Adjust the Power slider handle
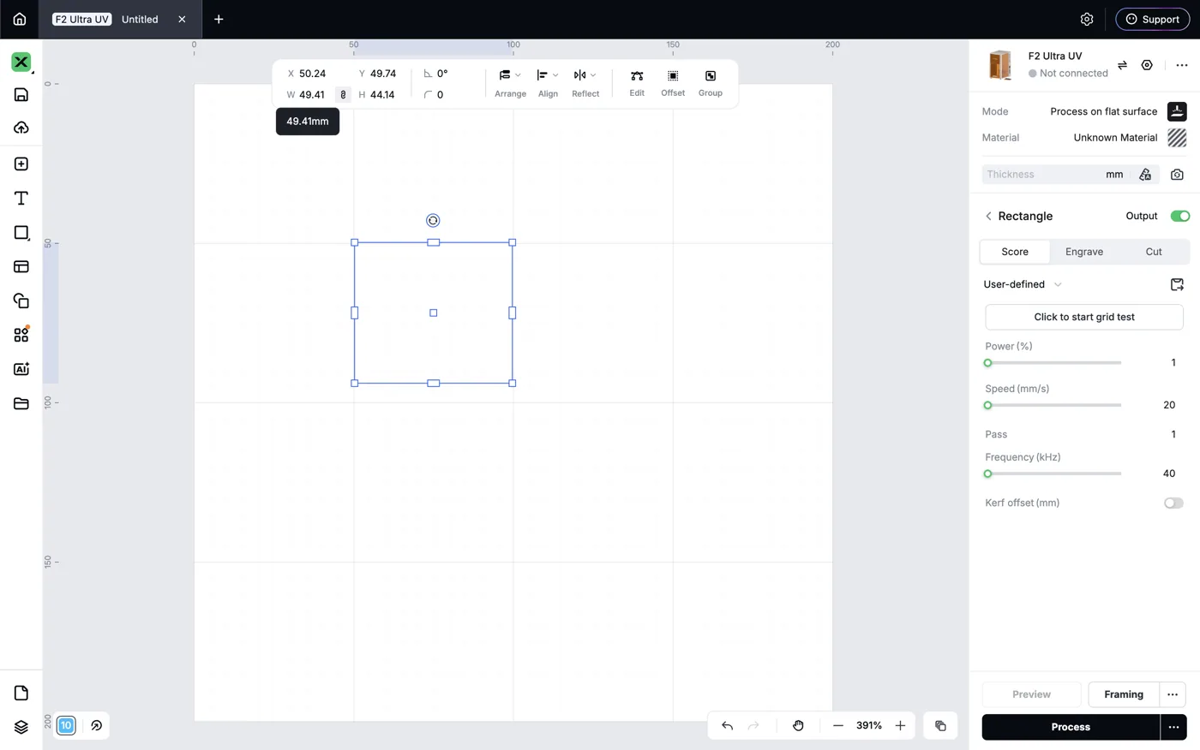Image resolution: width=1200 pixels, height=750 pixels. pyautogui.click(x=987, y=363)
